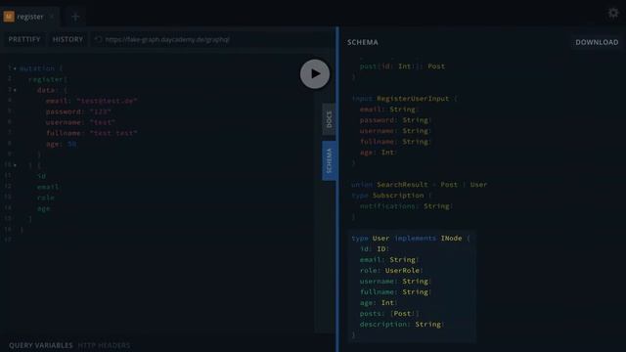Fold the selection set at line 10

coord(16,165)
